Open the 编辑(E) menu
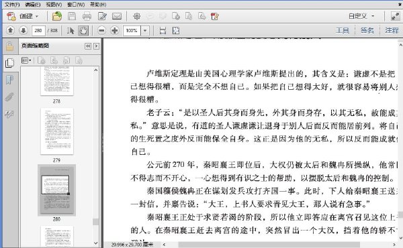Viewport: 403px width, 248px height. [x=33, y=5]
